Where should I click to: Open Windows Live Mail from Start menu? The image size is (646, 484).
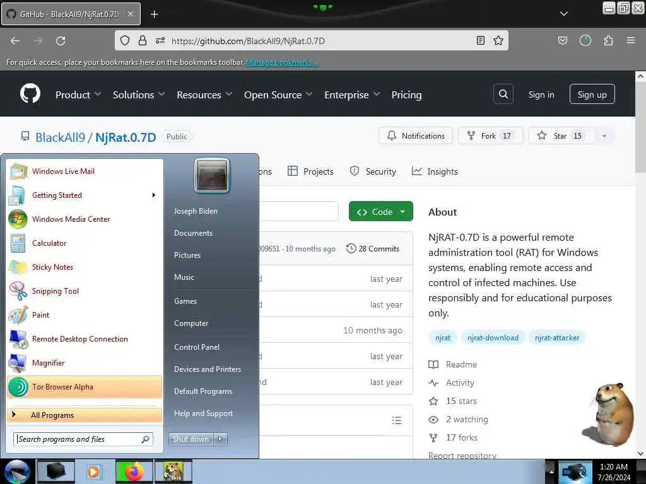pyautogui.click(x=85, y=171)
